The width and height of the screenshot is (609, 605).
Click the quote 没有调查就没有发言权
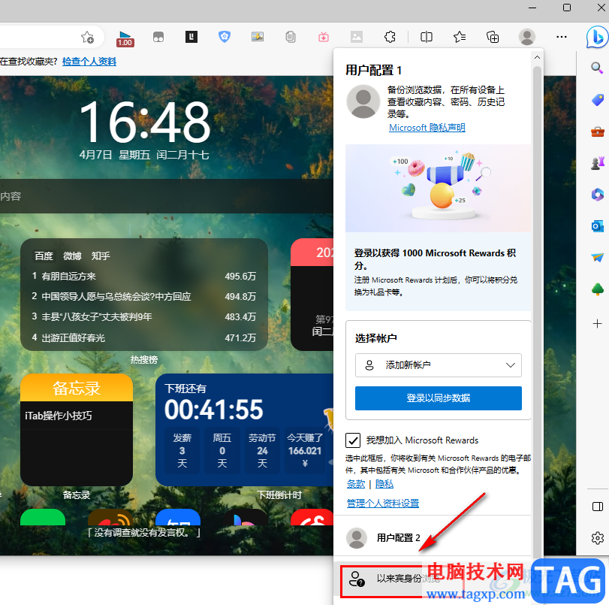click(x=143, y=533)
